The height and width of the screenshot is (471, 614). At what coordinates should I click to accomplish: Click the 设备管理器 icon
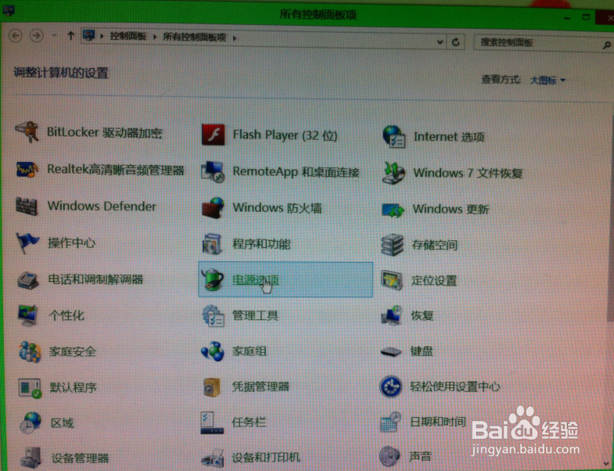(31, 458)
